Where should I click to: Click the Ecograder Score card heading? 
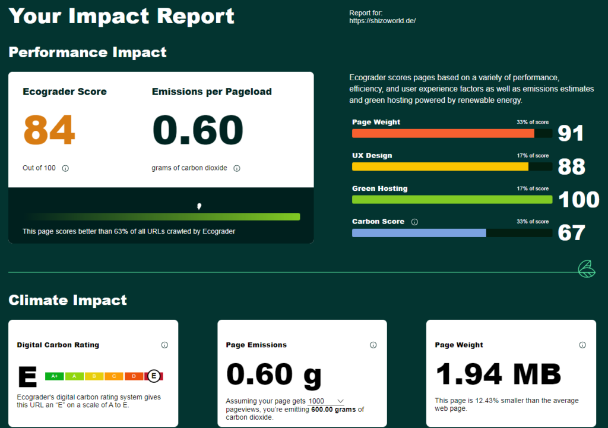pyautogui.click(x=65, y=92)
